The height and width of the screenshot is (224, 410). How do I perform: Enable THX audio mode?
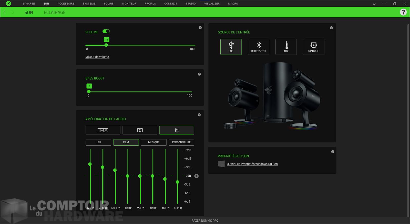tap(103, 130)
